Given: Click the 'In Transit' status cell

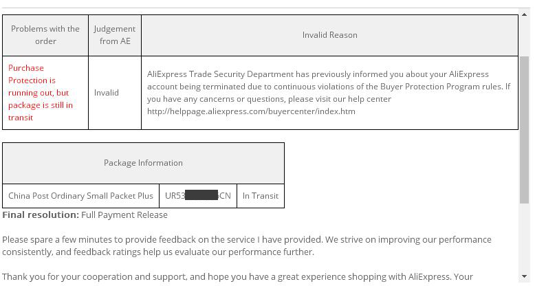Looking at the screenshot, I should (x=261, y=196).
